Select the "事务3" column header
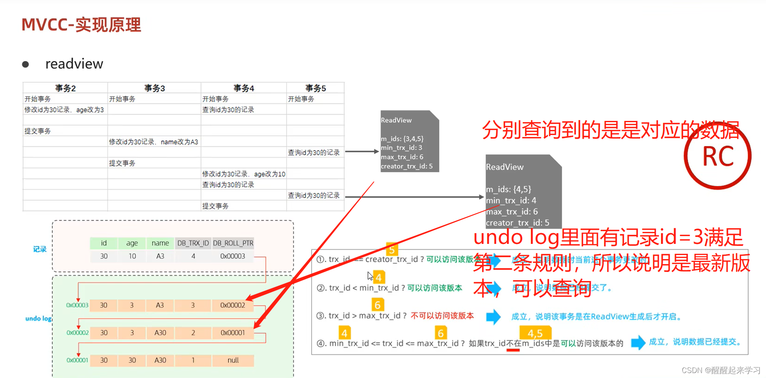766x378 pixels. coord(155,88)
